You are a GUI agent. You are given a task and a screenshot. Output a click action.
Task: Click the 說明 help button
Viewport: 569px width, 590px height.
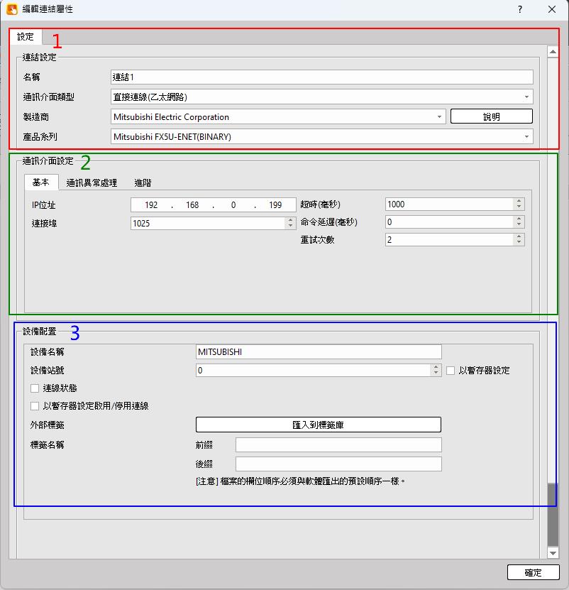(x=491, y=117)
